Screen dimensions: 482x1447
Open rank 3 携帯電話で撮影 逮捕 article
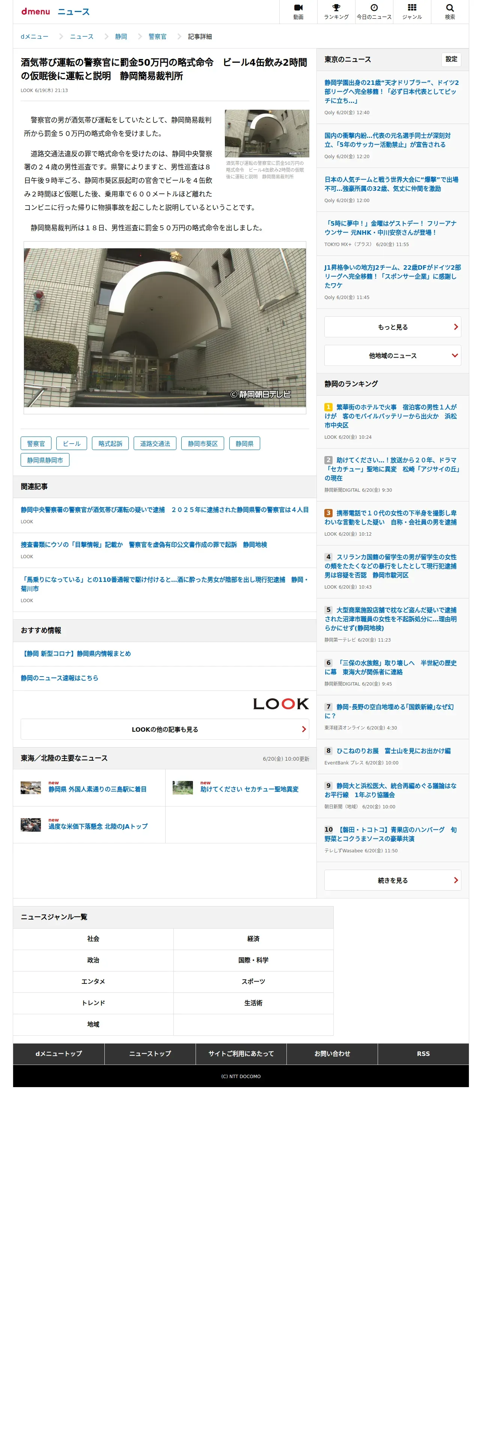(391, 517)
